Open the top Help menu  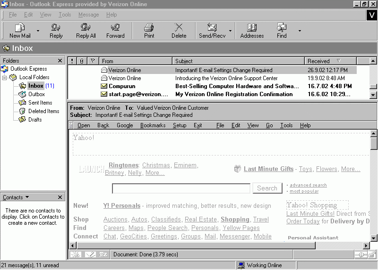(x=112, y=15)
